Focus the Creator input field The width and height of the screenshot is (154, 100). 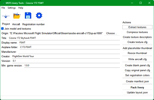tap(66, 56)
